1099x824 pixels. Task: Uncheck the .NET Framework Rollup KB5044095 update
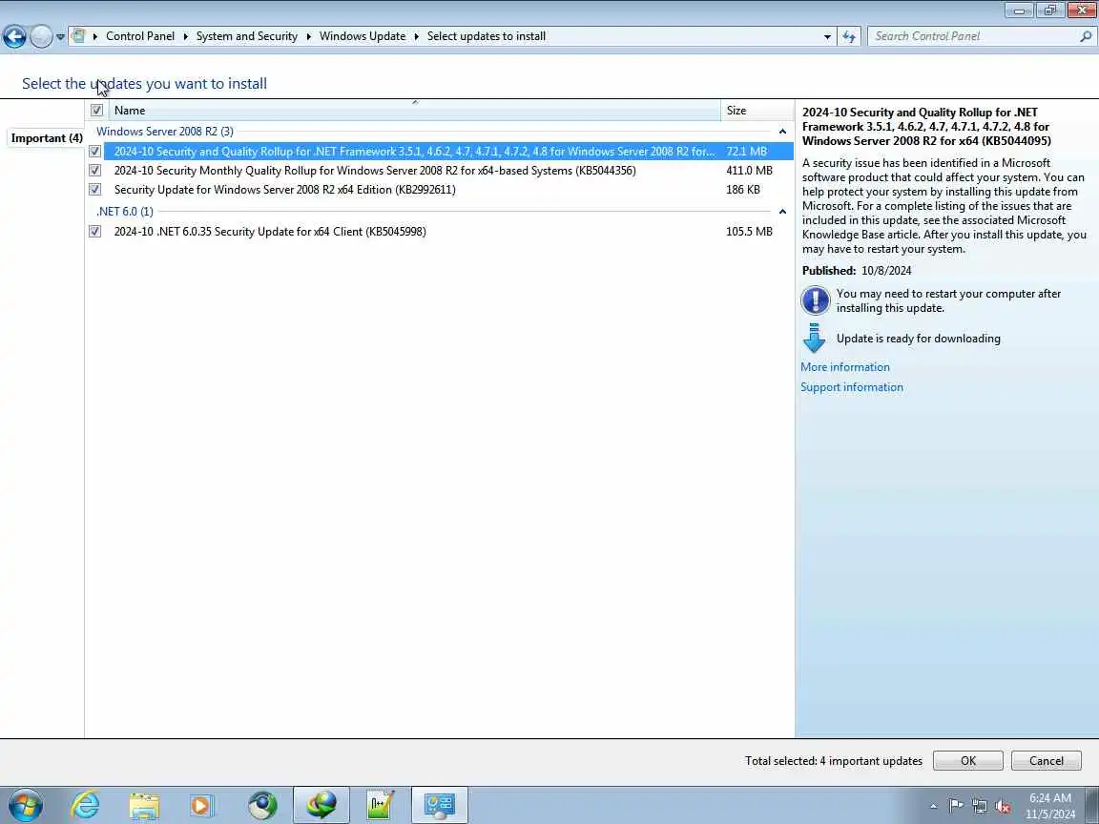(x=95, y=152)
